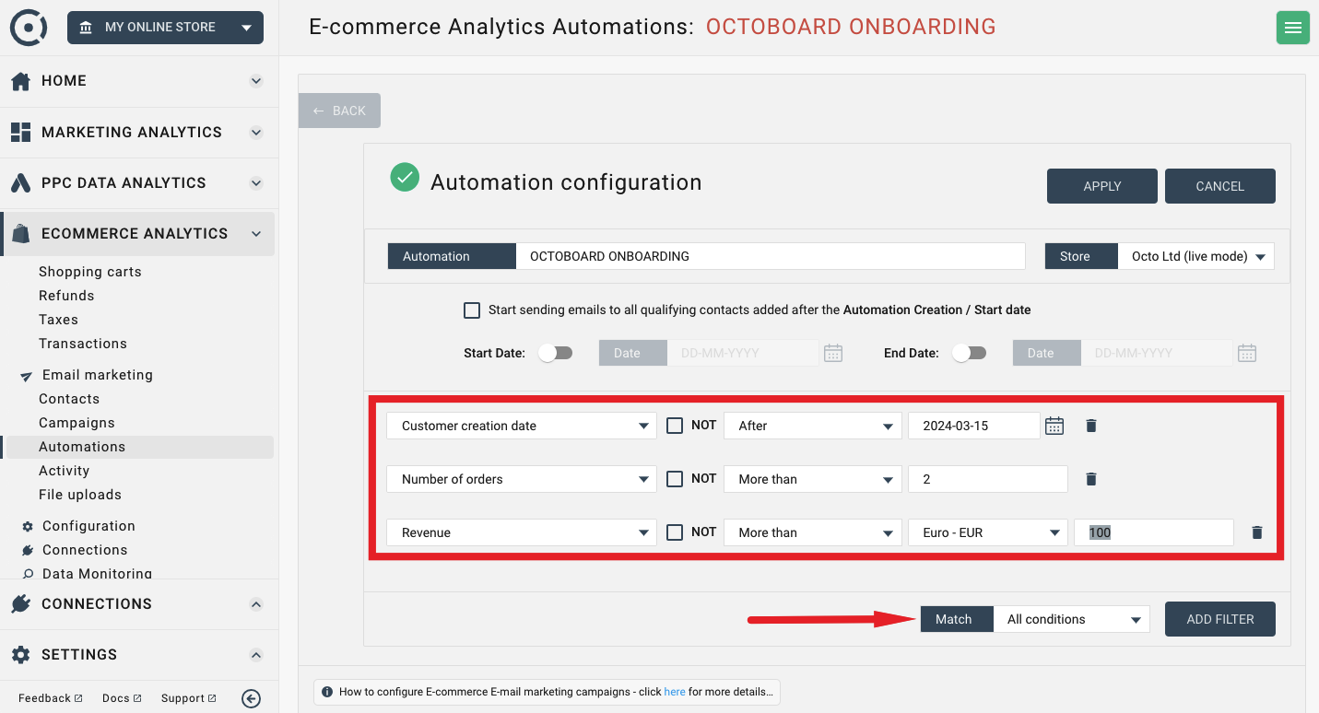Click the PPC Data Analytics icon
This screenshot has height=713, width=1319.
(21, 182)
